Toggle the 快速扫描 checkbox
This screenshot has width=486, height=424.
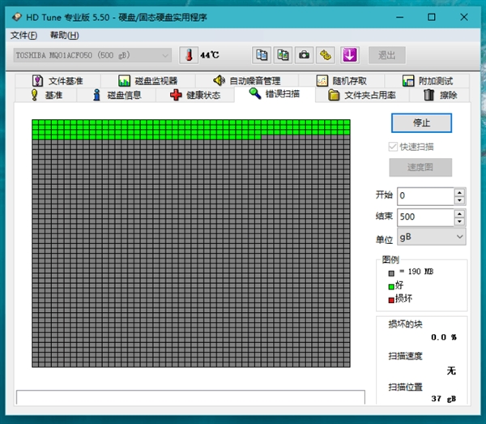[x=394, y=147]
